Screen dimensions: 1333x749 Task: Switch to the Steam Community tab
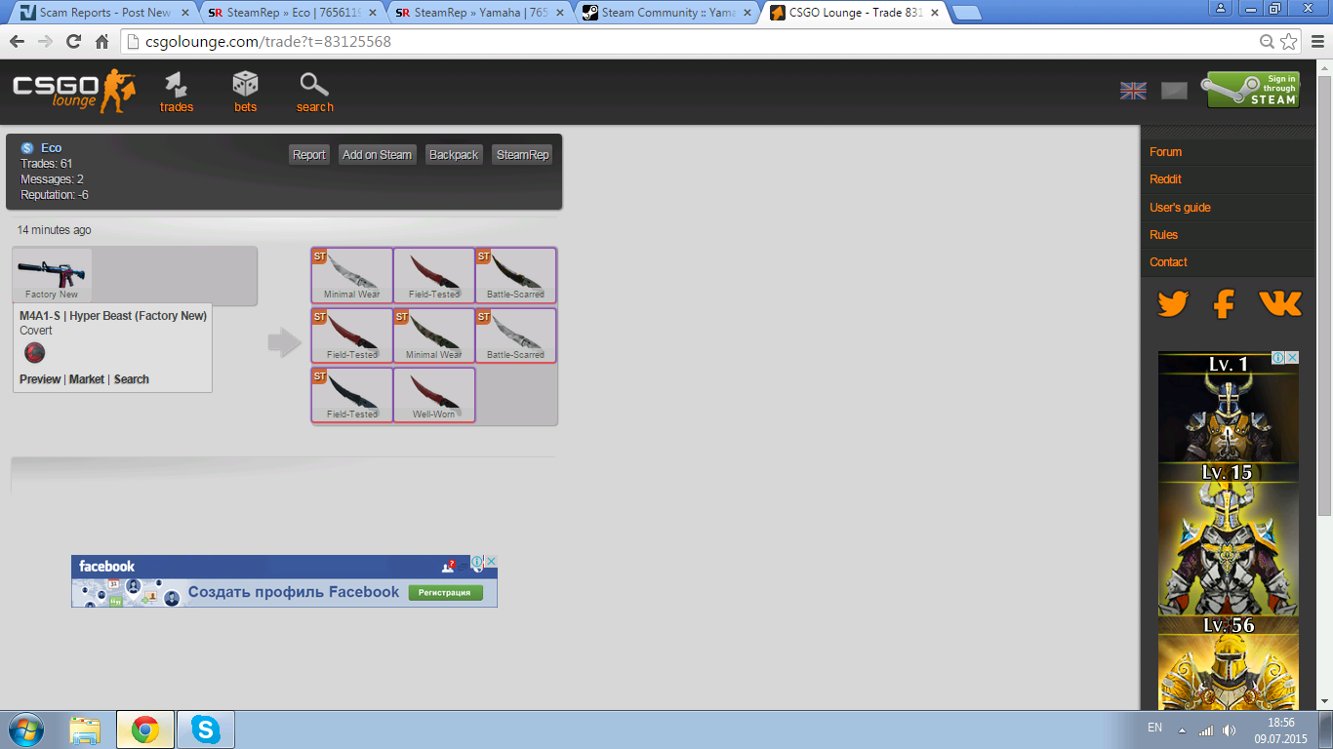pyautogui.click(x=667, y=13)
